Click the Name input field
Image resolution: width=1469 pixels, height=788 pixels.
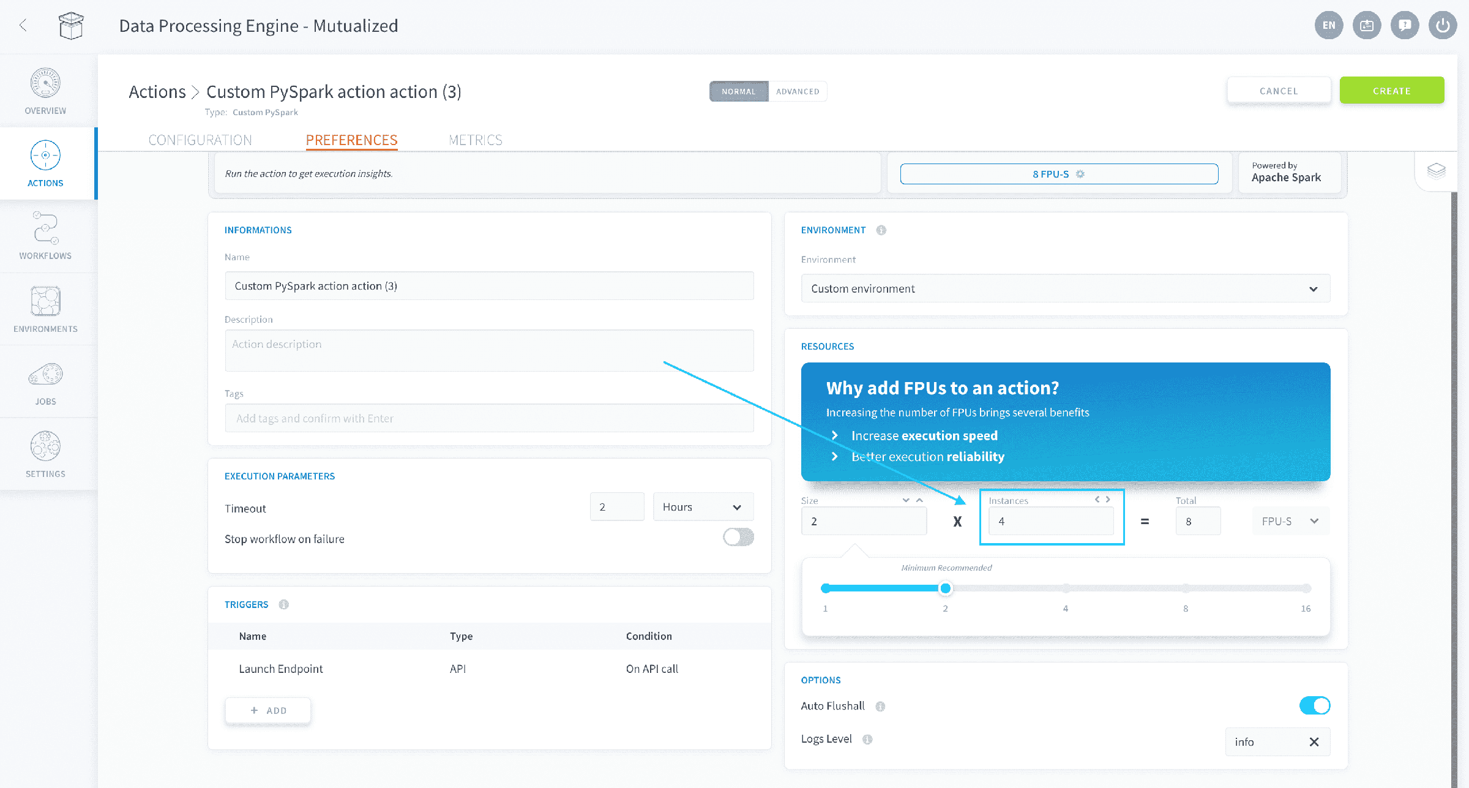click(x=489, y=286)
